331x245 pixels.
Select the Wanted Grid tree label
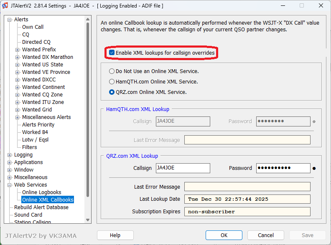tap(37, 110)
